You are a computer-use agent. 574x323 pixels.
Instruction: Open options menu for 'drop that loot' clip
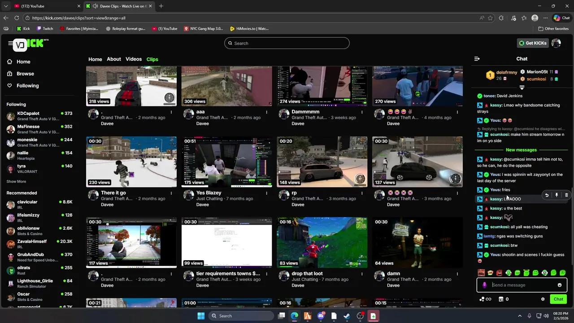tap(362, 274)
